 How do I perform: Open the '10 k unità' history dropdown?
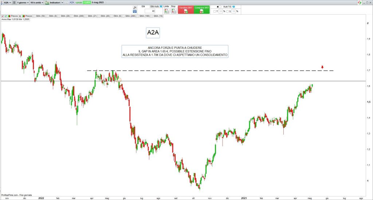(x=37, y=3)
